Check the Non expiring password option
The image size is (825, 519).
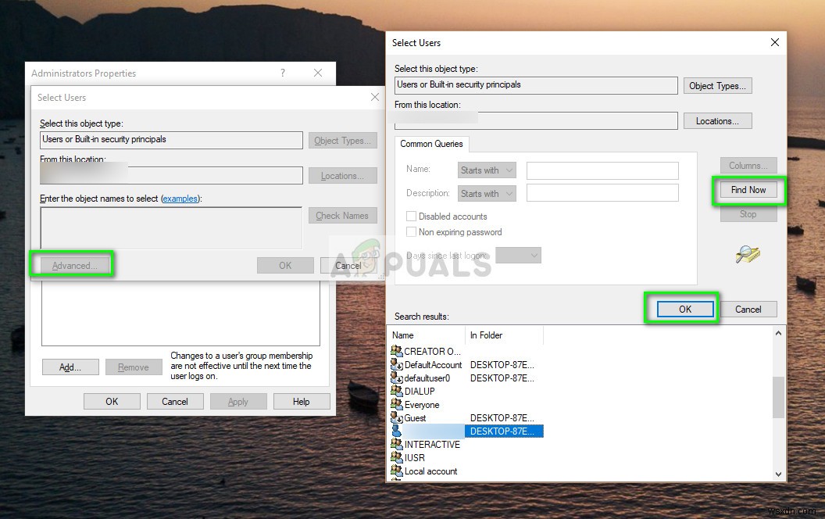(412, 231)
